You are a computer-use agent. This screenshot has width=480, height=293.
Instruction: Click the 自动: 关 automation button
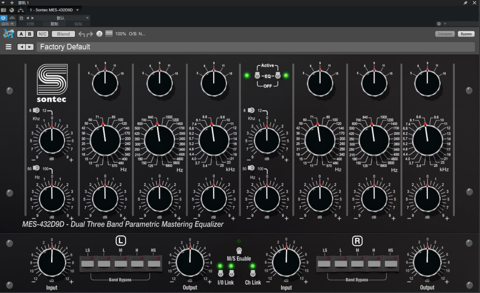click(x=7, y=24)
